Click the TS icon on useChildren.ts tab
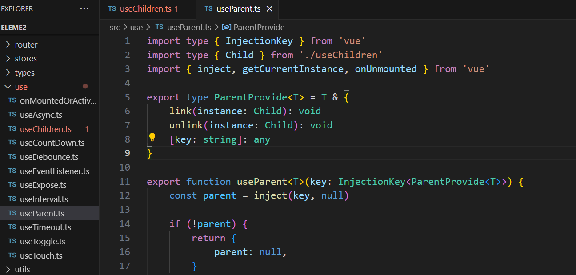 click(112, 9)
